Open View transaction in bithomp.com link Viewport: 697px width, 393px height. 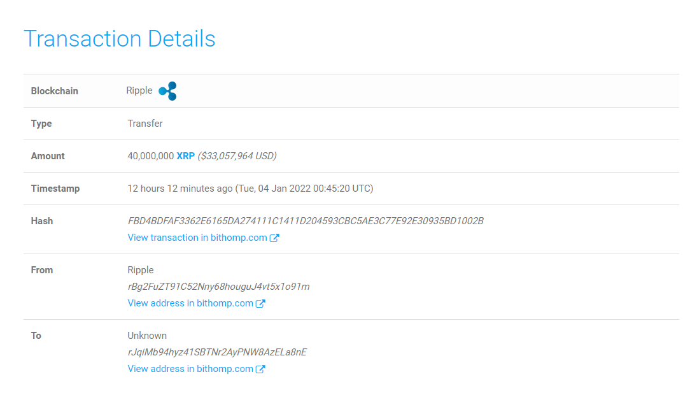point(197,238)
